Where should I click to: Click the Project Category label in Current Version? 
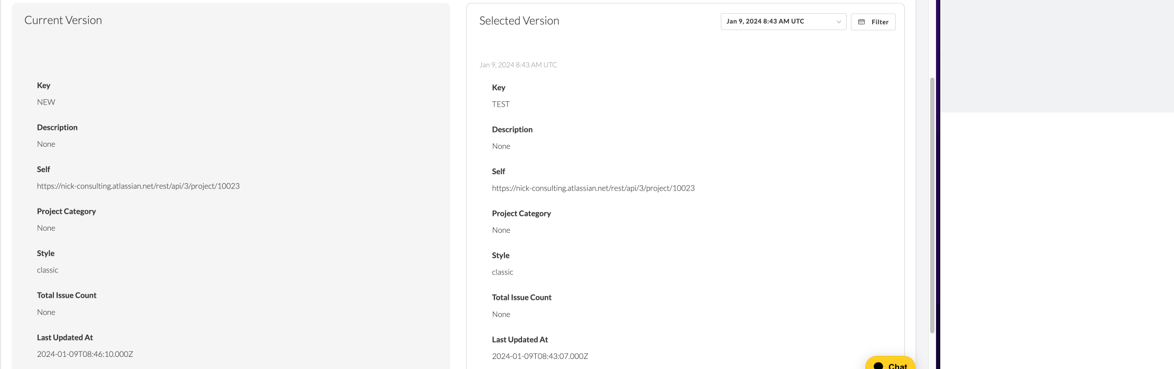[66, 211]
